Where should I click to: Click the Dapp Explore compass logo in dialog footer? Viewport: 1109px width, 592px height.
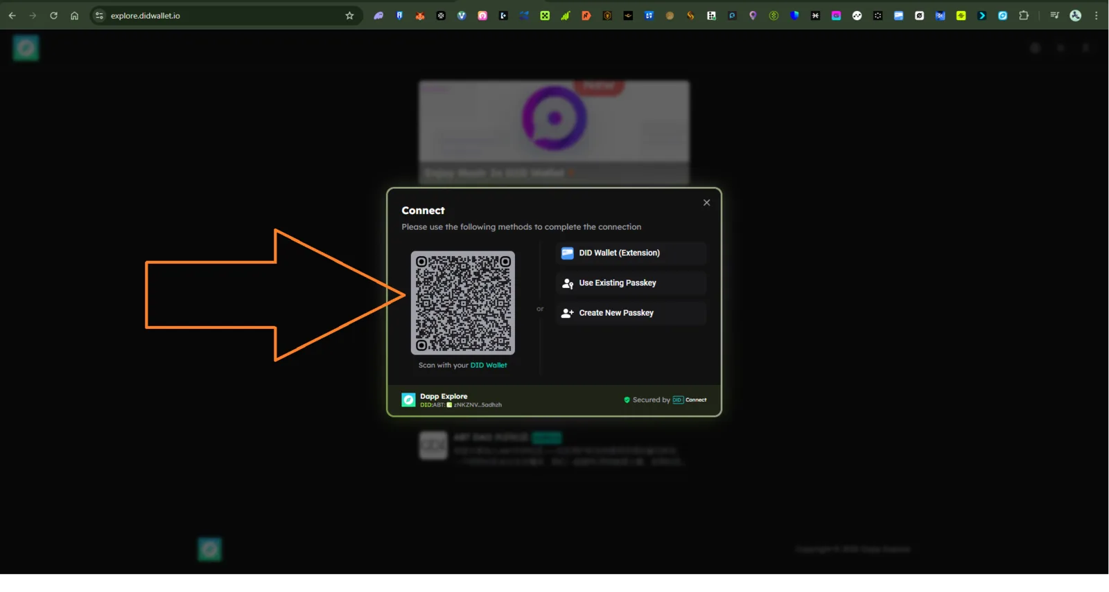coord(408,400)
